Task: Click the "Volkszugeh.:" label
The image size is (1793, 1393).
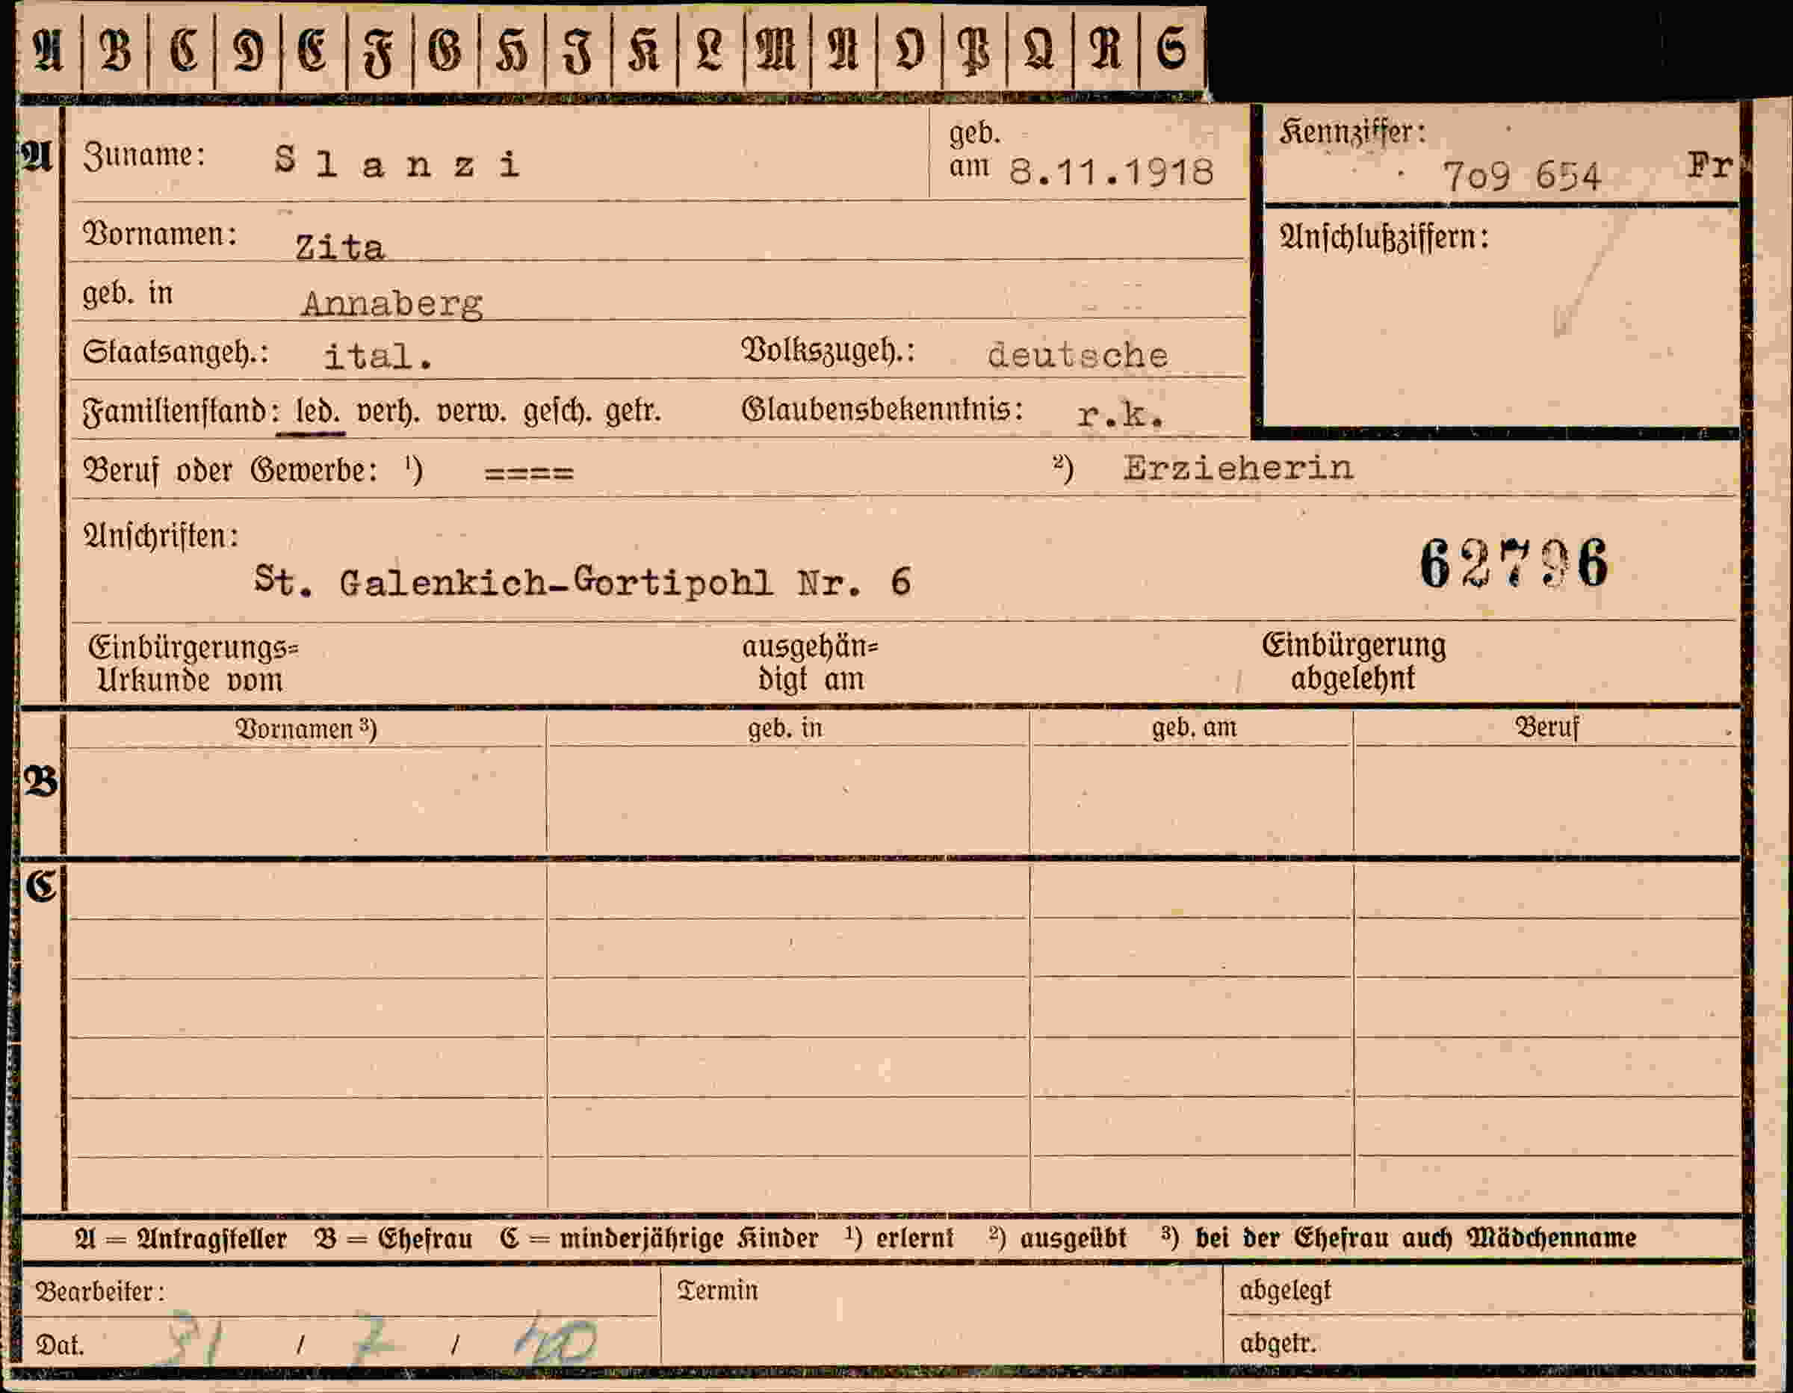Action: coord(829,350)
